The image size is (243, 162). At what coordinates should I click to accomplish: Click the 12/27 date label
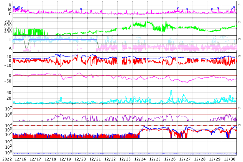[x=185, y=159]
